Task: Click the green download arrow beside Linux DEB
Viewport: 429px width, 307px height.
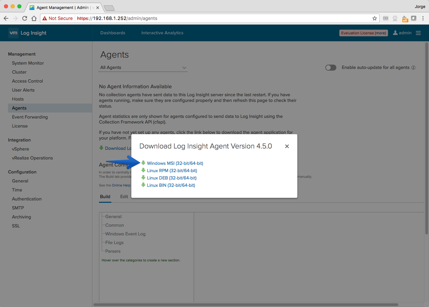Action: click(143, 177)
